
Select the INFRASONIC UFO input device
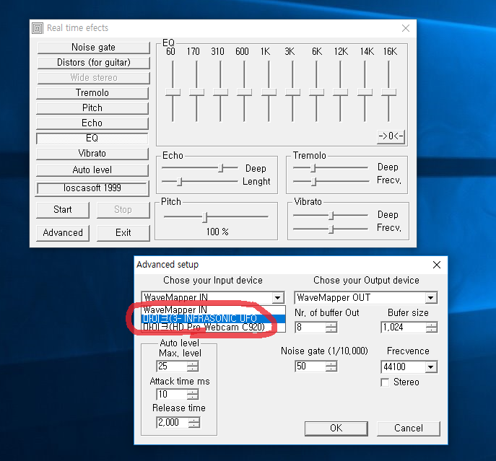214,319
